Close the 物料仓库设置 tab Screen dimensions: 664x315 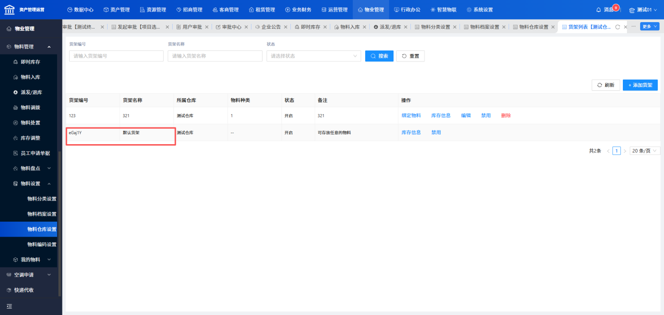tap(552, 27)
